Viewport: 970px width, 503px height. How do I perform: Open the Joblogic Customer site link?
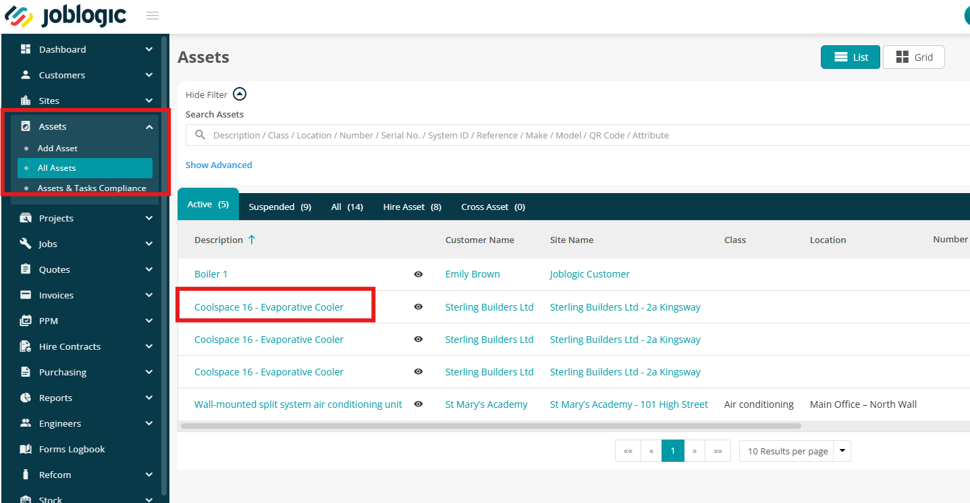590,274
